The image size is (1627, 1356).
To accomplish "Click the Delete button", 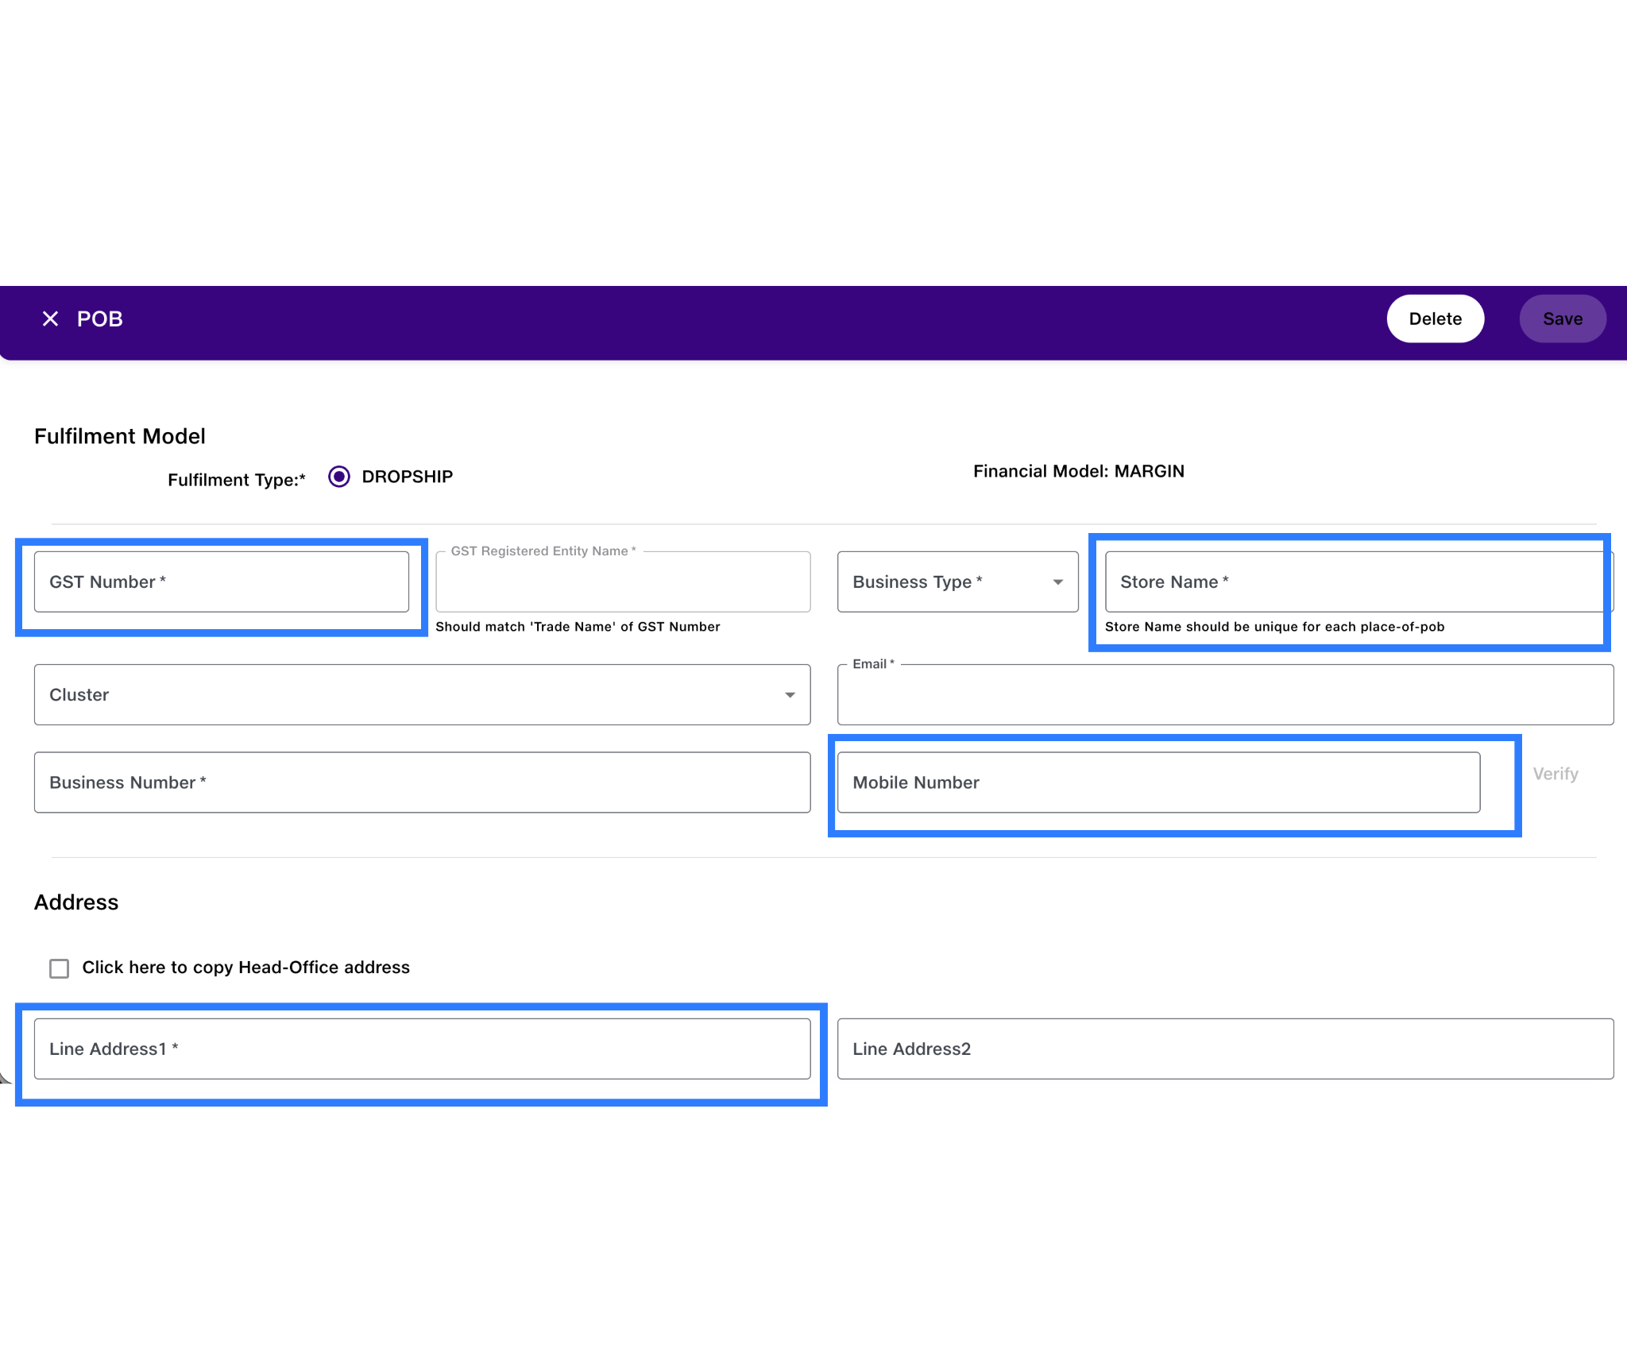I will (1435, 319).
